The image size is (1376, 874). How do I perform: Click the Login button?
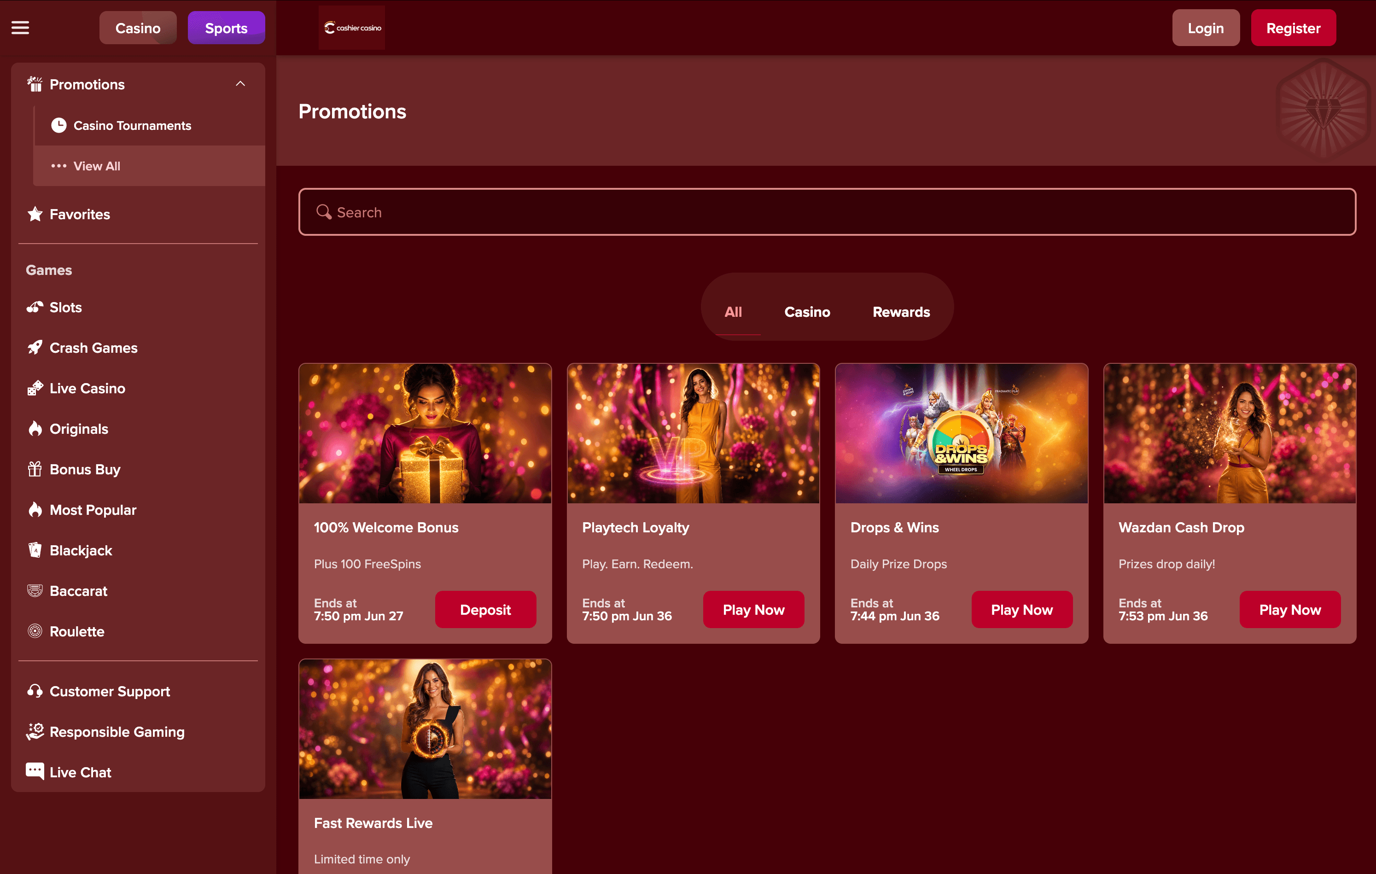(1206, 28)
